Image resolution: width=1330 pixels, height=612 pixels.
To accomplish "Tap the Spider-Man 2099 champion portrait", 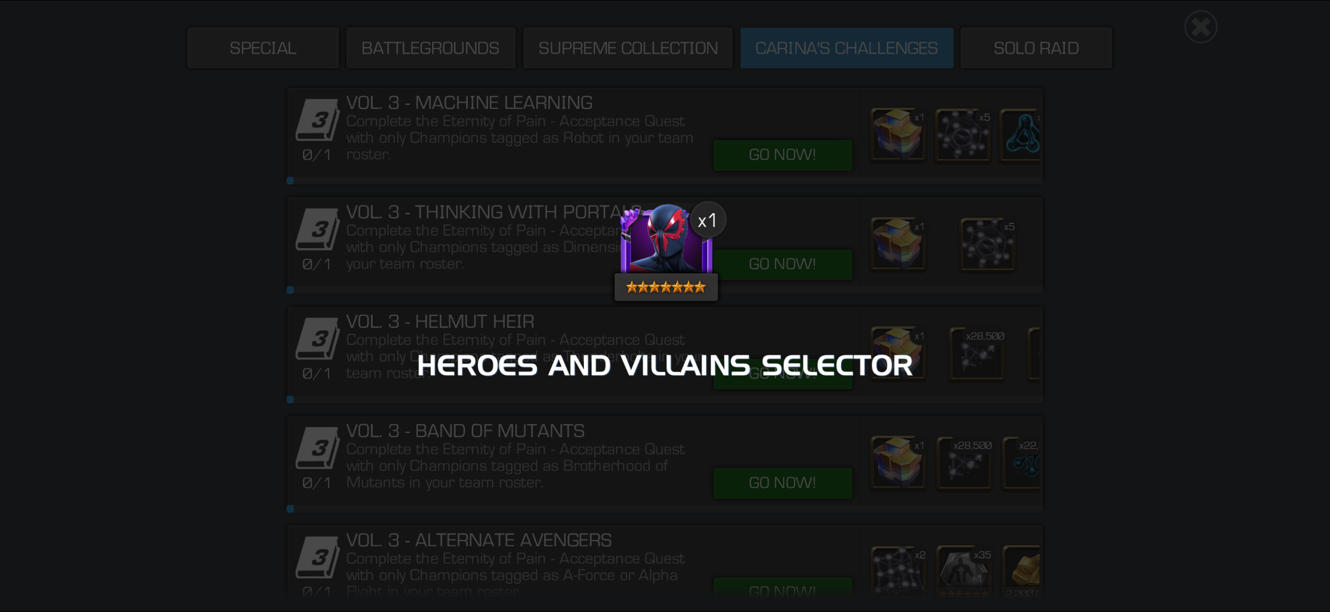I will tap(666, 239).
